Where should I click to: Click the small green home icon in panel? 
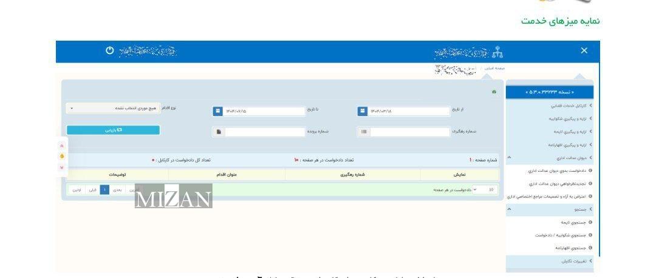[x=494, y=92]
